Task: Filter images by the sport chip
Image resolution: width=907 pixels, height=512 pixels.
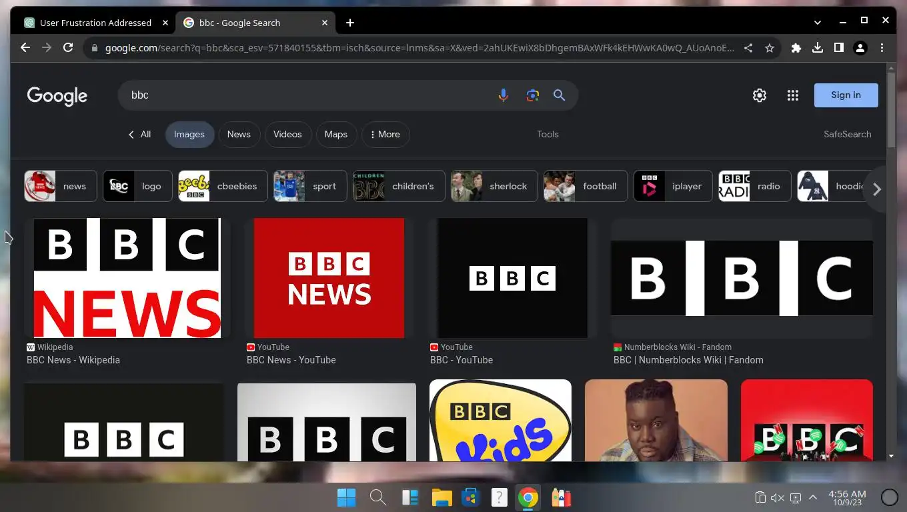Action: [x=310, y=186]
